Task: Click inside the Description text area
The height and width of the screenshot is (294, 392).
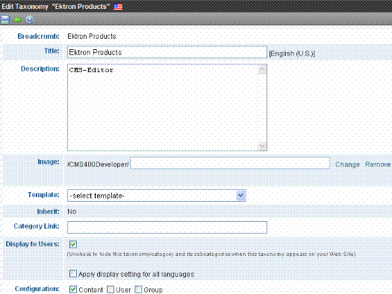Action: [163, 107]
